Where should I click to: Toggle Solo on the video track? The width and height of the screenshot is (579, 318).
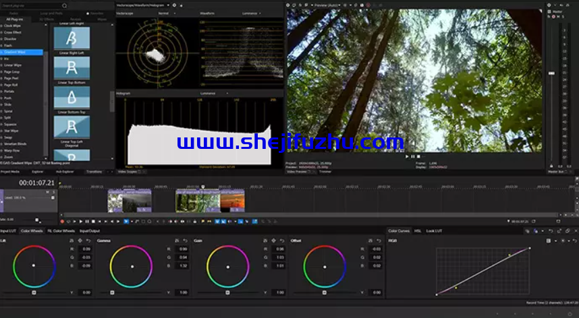pos(53,192)
